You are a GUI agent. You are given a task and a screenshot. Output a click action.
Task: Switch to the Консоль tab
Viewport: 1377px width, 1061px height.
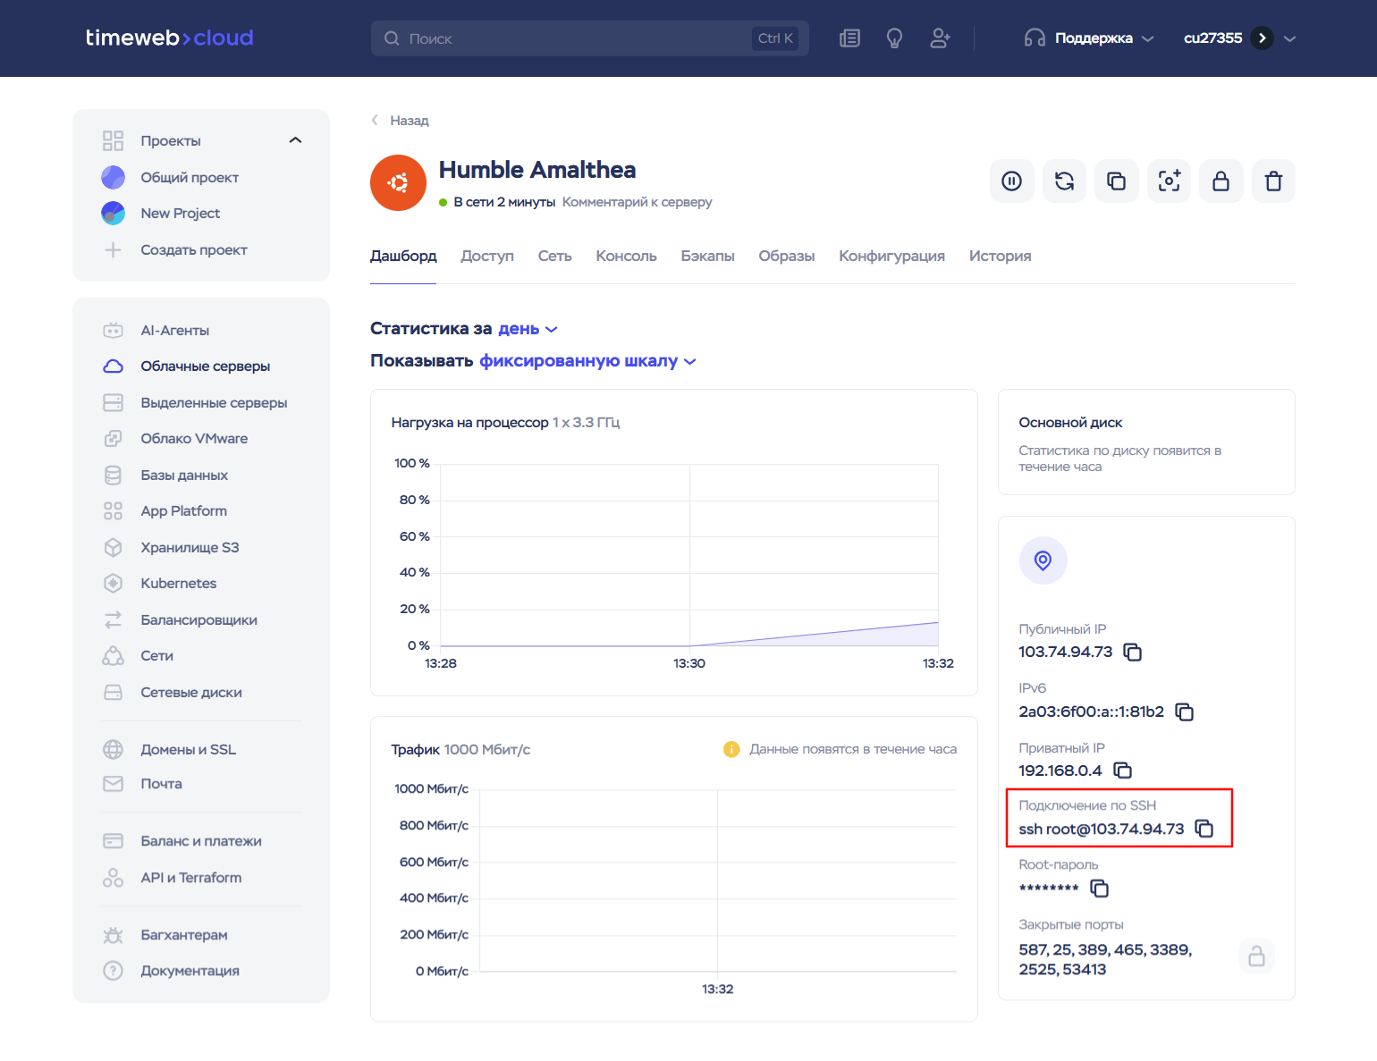pos(626,257)
